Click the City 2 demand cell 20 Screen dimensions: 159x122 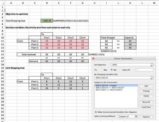(x=59, y=61)
